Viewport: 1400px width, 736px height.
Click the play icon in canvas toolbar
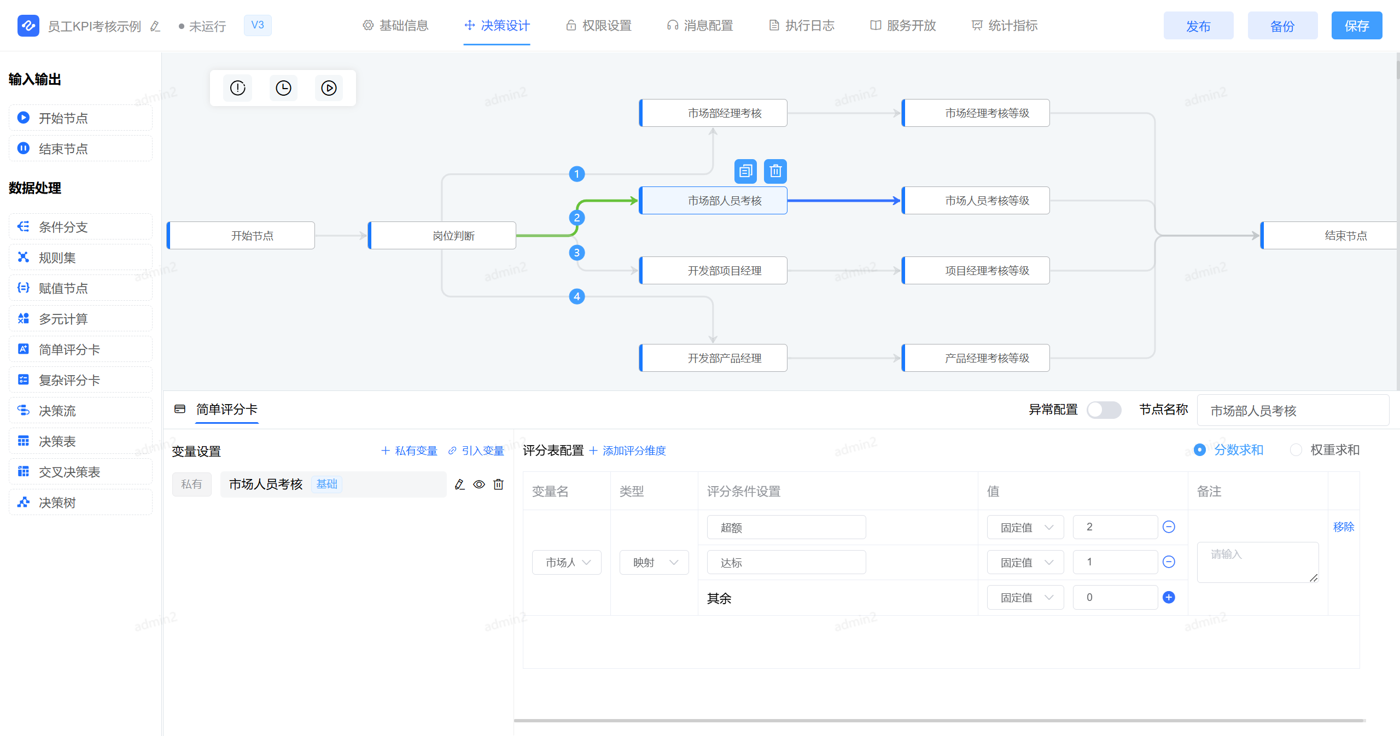pos(328,87)
